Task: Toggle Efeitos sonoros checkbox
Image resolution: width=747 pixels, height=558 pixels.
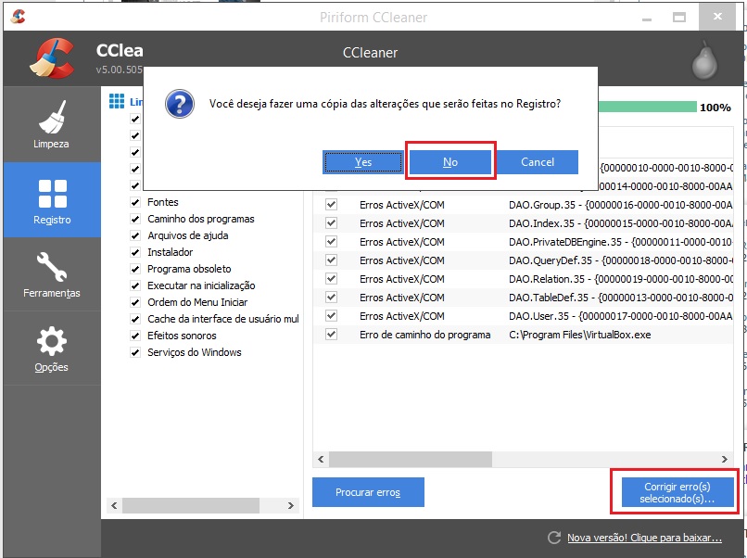Action: (135, 336)
